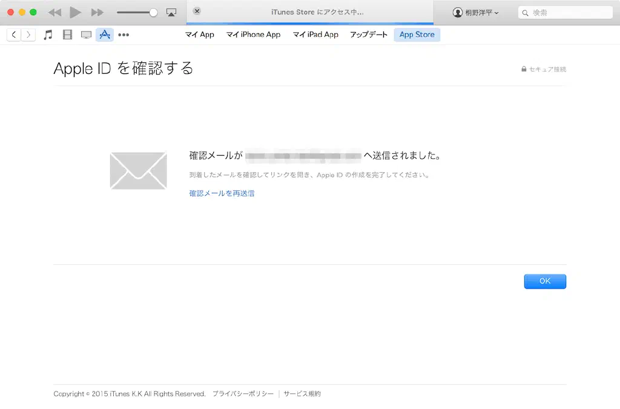Screen dimensions: 620x409
Task: Open the マイ iPhone App tab
Action: (253, 35)
